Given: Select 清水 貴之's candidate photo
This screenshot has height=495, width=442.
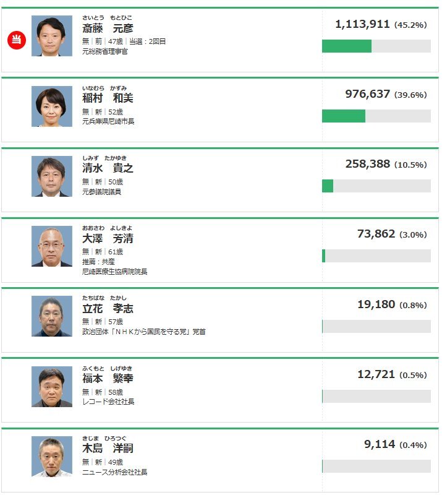Looking at the screenshot, I should pos(52,176).
